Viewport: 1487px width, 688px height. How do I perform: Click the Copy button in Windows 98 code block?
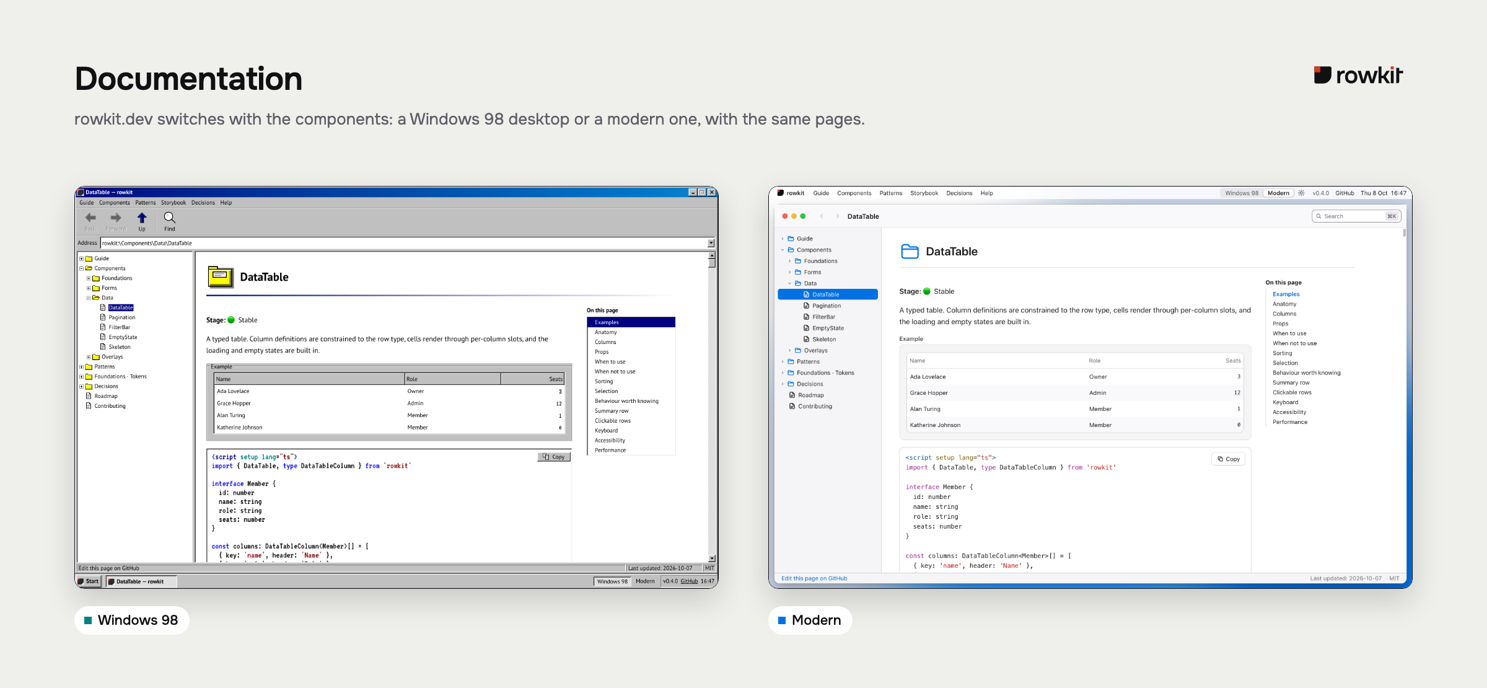tap(554, 457)
